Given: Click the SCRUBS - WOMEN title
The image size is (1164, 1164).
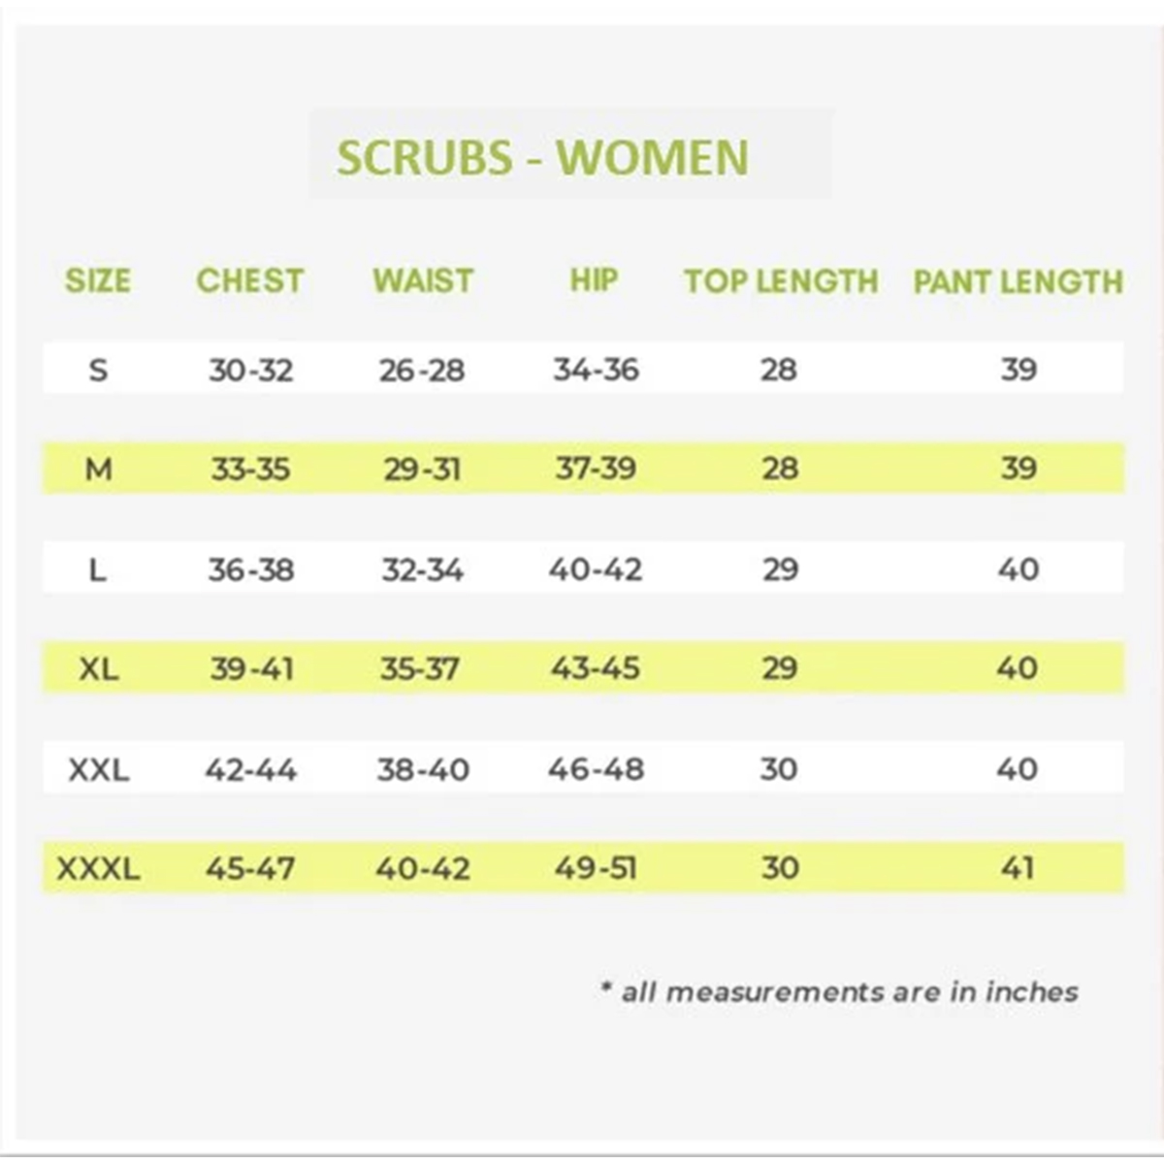Looking at the screenshot, I should click(542, 157).
